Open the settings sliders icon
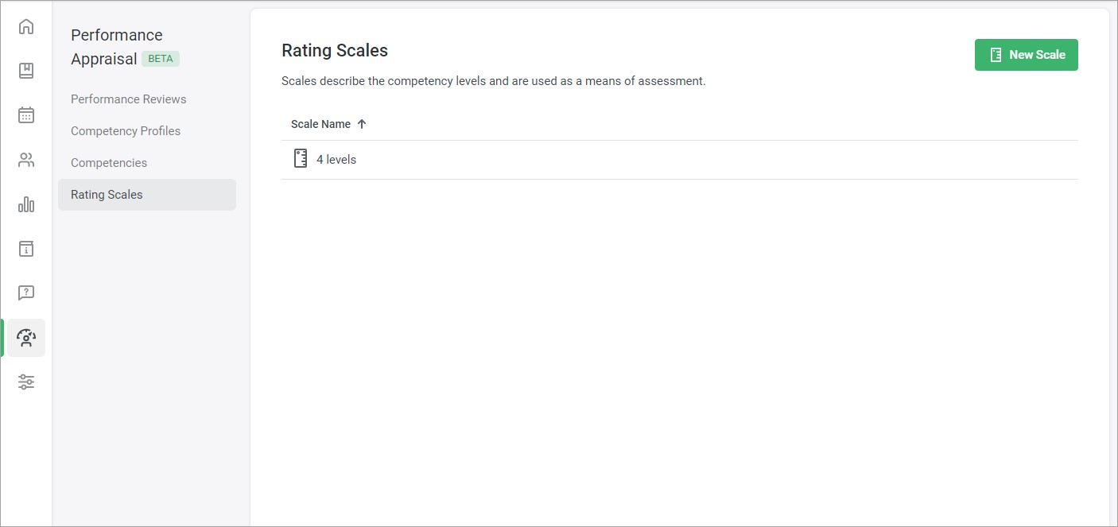Screen dimensions: 1118x527 (26, 382)
